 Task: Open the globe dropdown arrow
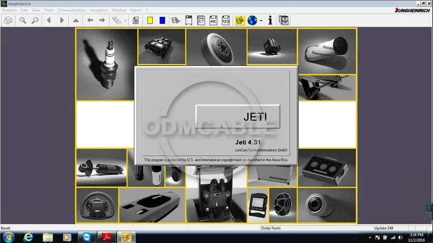click(261, 21)
